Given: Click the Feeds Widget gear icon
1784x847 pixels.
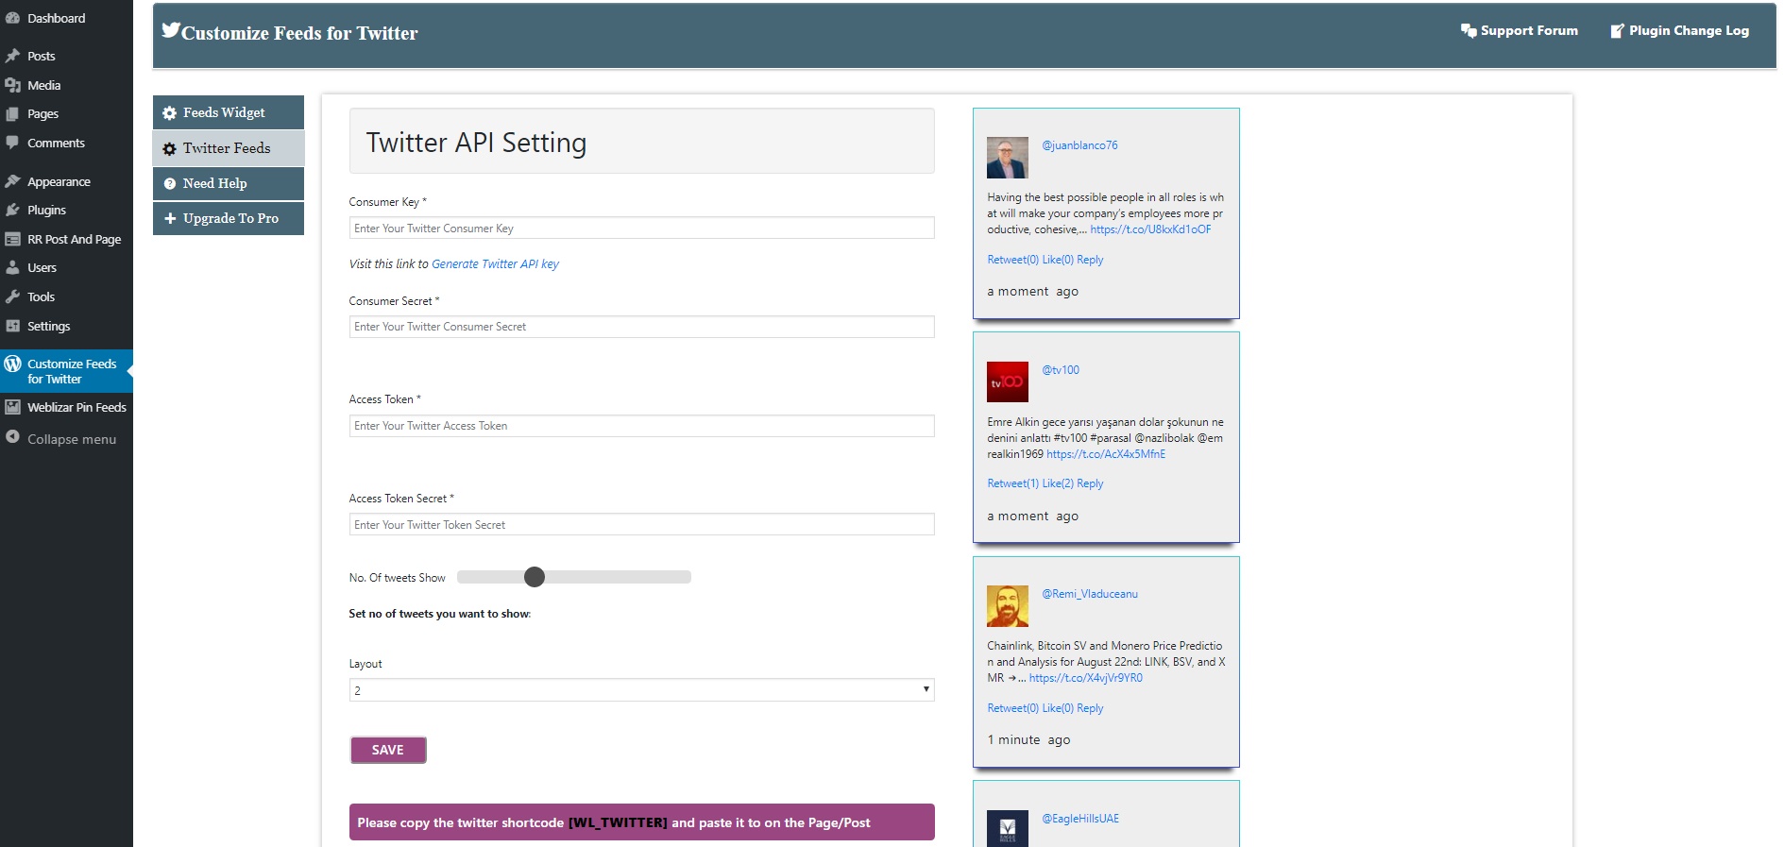Looking at the screenshot, I should (x=169, y=113).
